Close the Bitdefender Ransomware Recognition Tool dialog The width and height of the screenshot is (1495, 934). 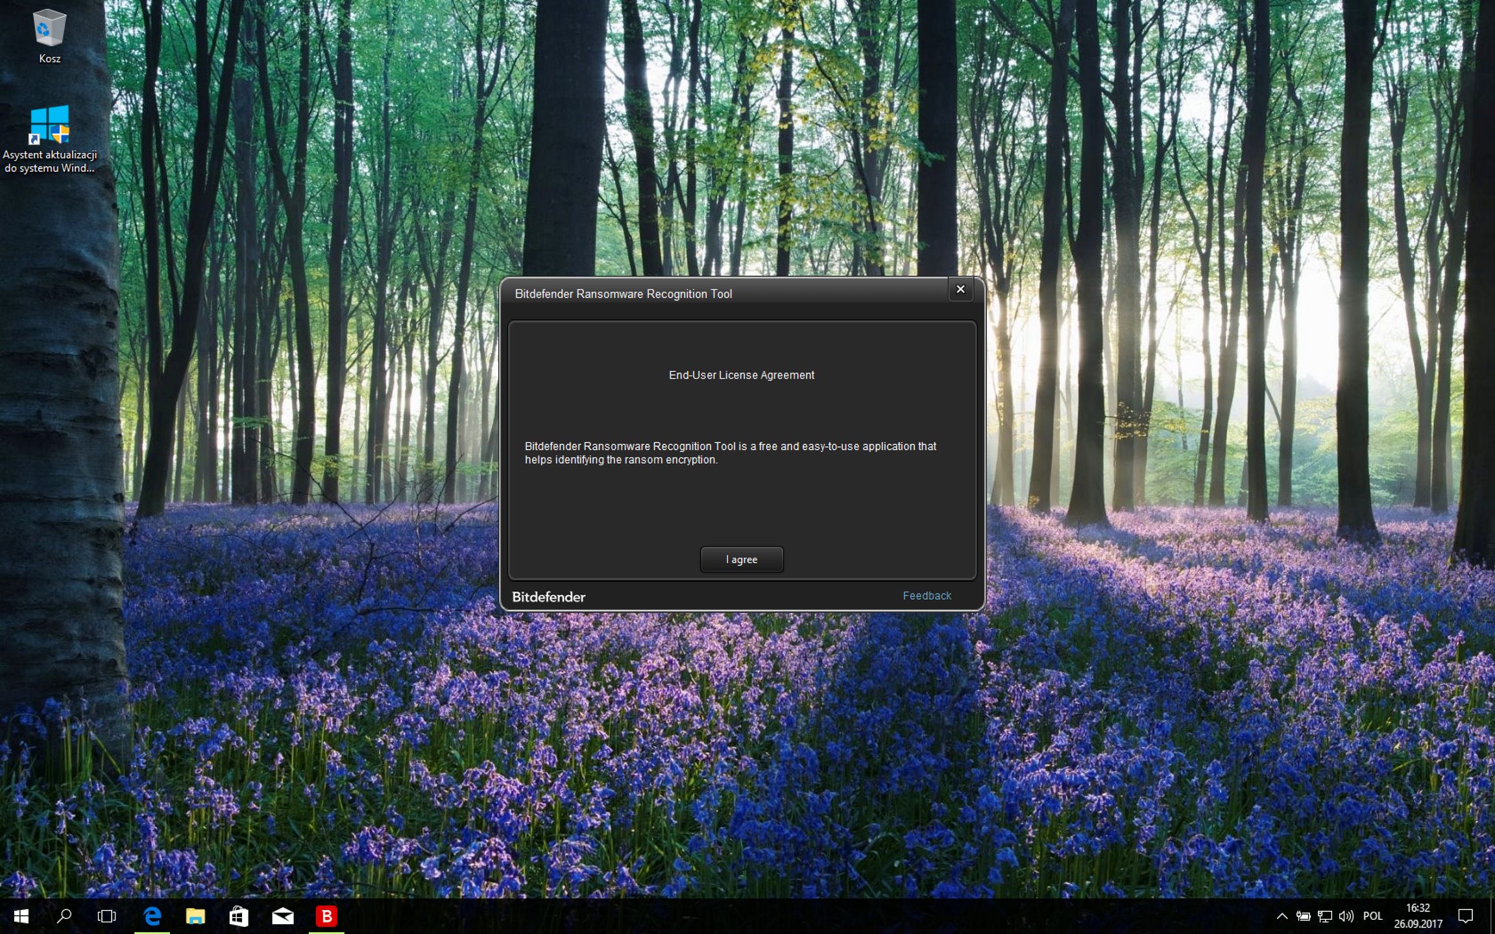(960, 289)
